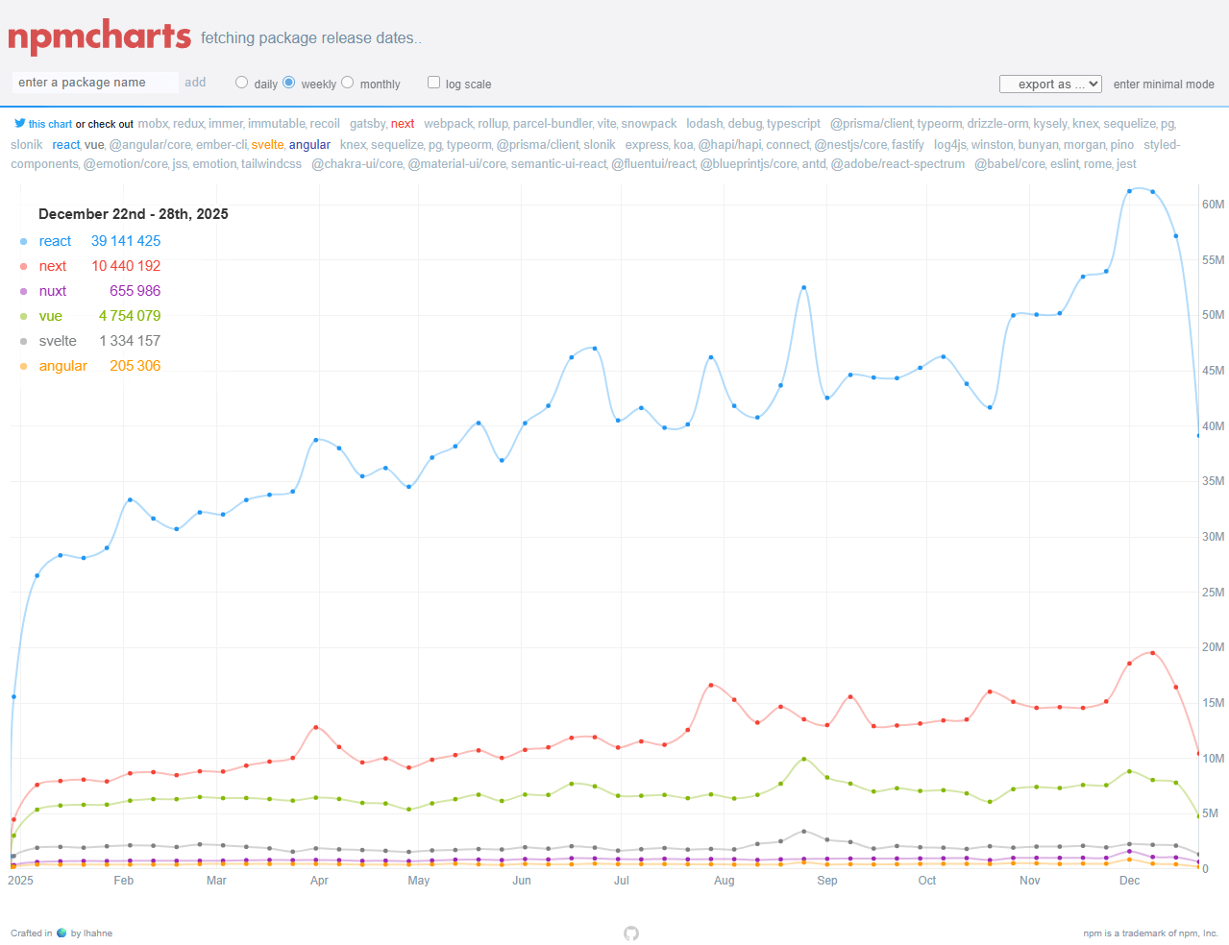Viewport: 1229px width, 945px height.
Task: Select the weekly radio button
Action: [x=289, y=83]
